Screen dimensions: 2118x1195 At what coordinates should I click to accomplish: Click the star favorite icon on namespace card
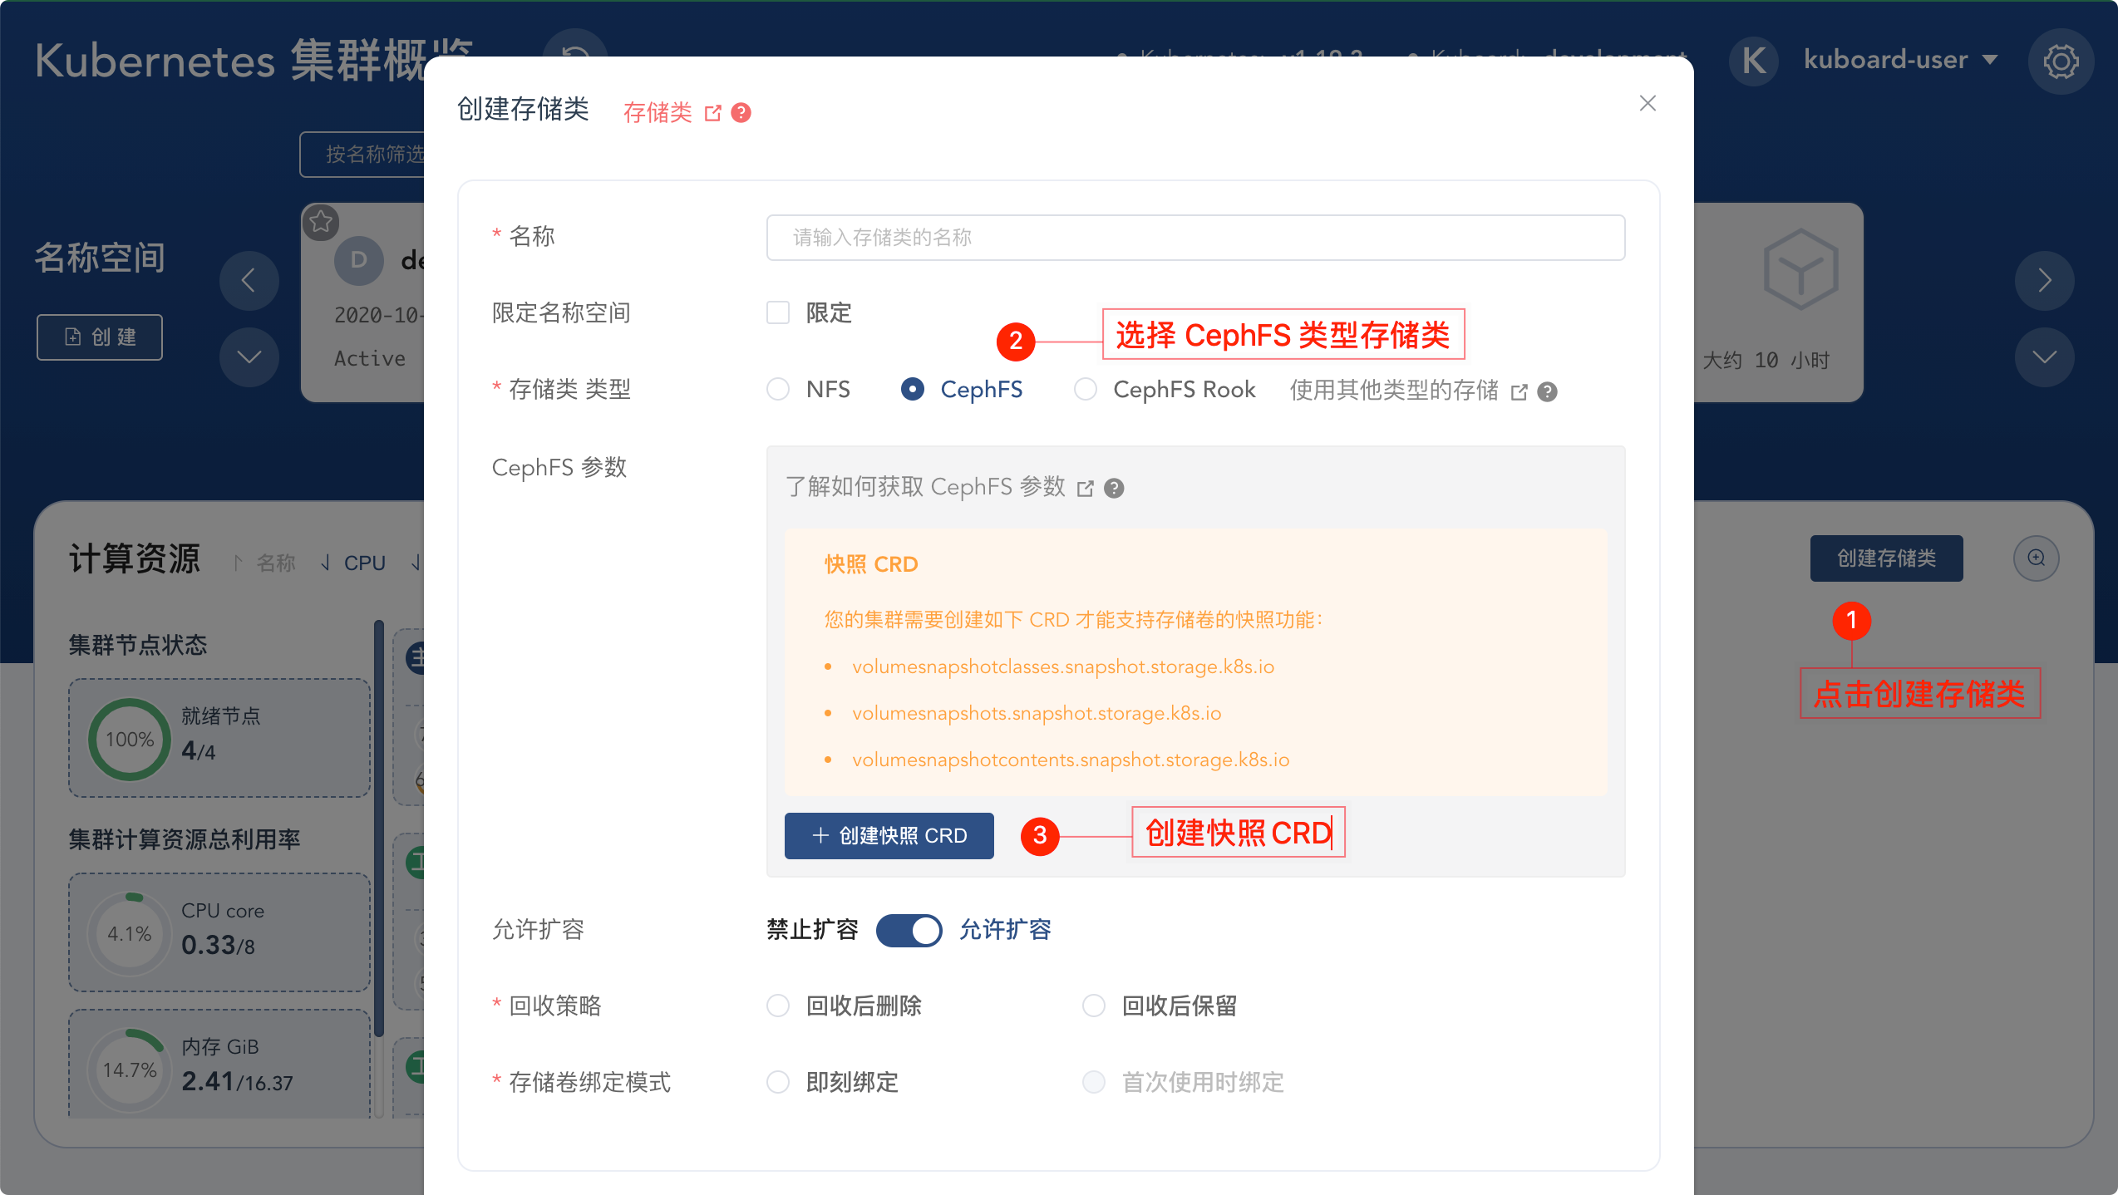(x=321, y=222)
